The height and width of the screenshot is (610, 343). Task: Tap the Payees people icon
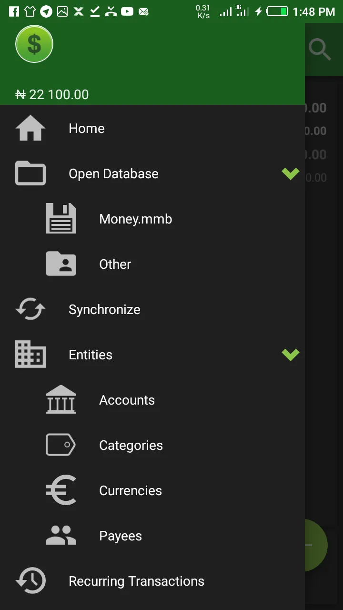pyautogui.click(x=61, y=536)
